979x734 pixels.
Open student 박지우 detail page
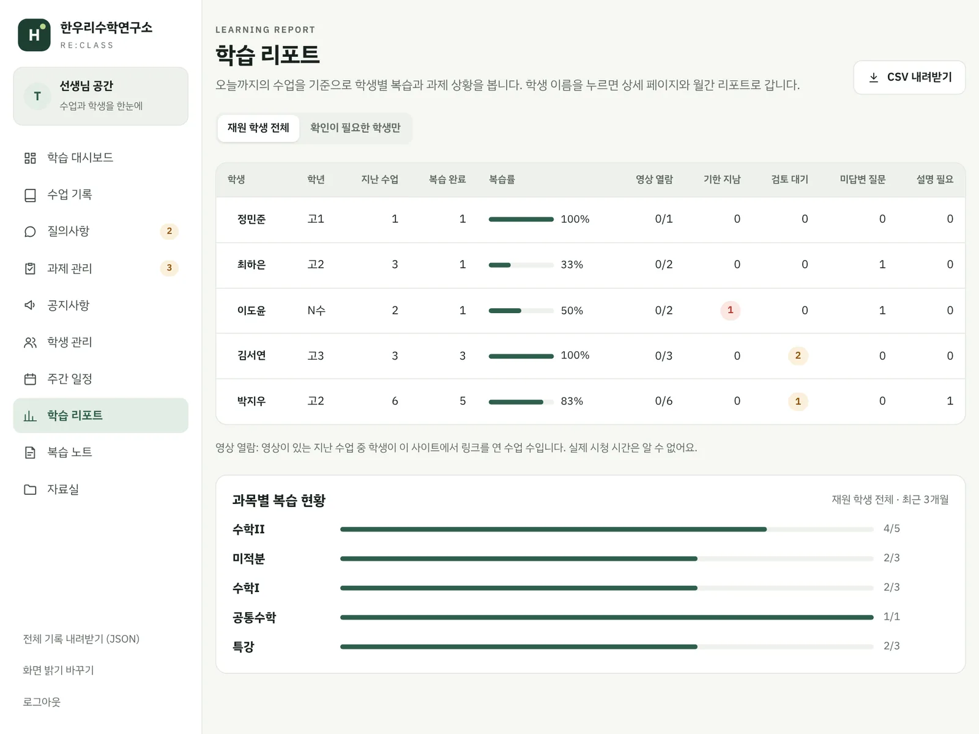pos(251,401)
